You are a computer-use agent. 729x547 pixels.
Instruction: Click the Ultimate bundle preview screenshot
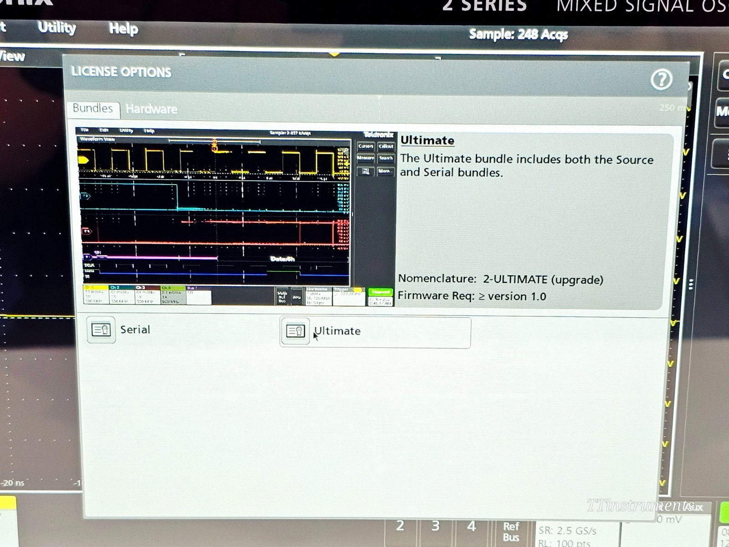[x=235, y=217]
